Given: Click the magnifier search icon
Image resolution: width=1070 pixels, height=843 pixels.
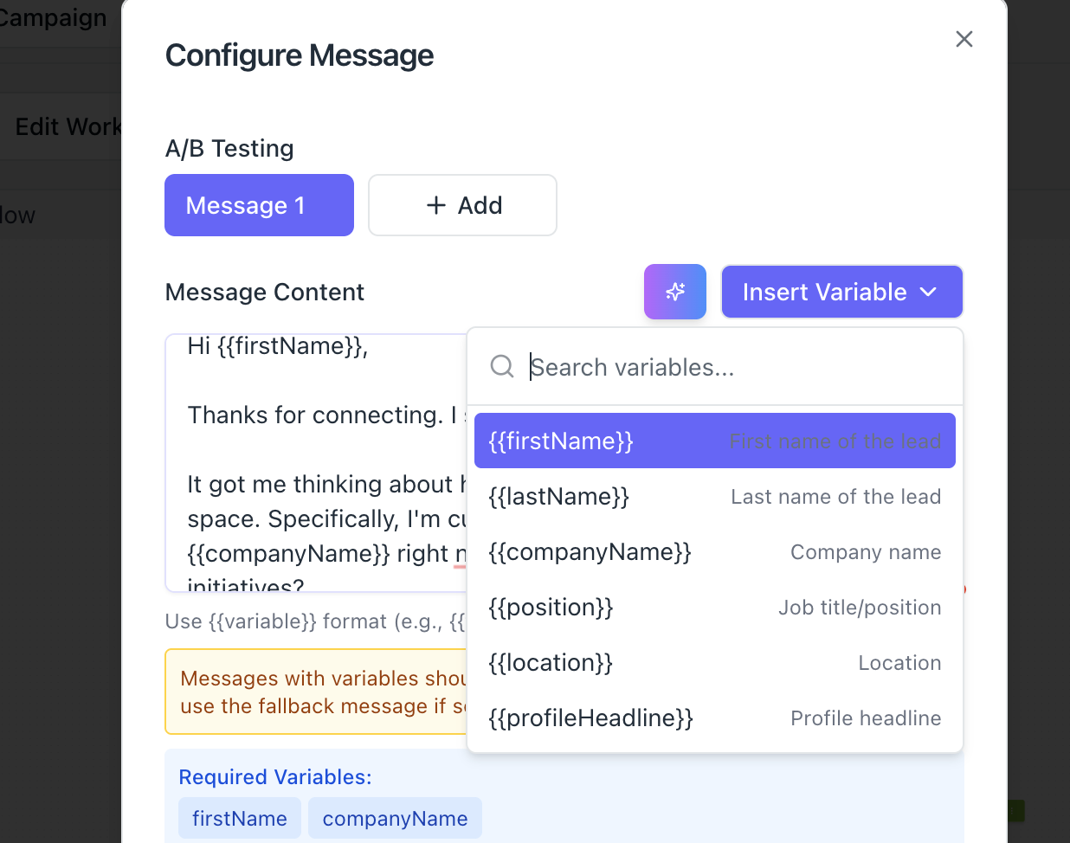Looking at the screenshot, I should pyautogui.click(x=502, y=366).
